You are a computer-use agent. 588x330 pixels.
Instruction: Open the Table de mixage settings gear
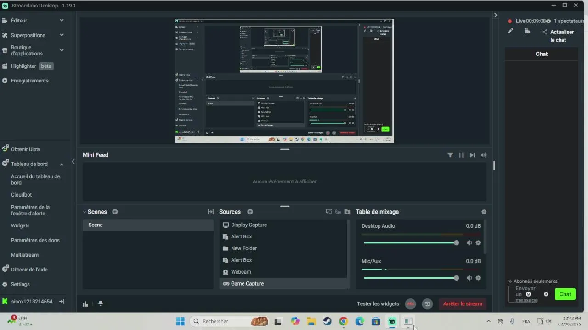tap(484, 212)
